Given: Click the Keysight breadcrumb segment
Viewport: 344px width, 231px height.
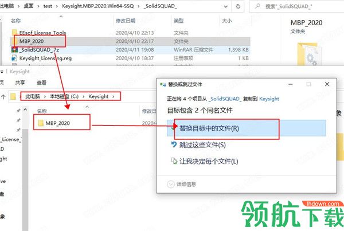Looking at the screenshot, I should pyautogui.click(x=99, y=96).
